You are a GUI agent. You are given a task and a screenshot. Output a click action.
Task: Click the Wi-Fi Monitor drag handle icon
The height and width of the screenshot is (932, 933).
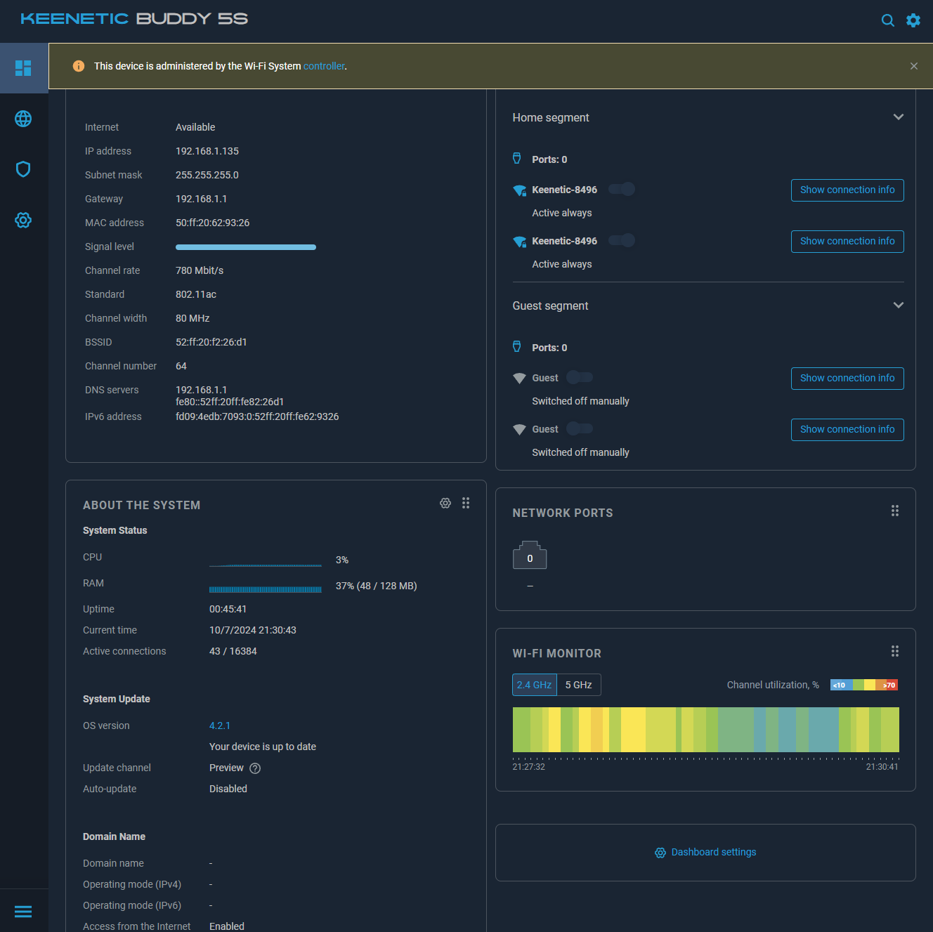(x=895, y=651)
